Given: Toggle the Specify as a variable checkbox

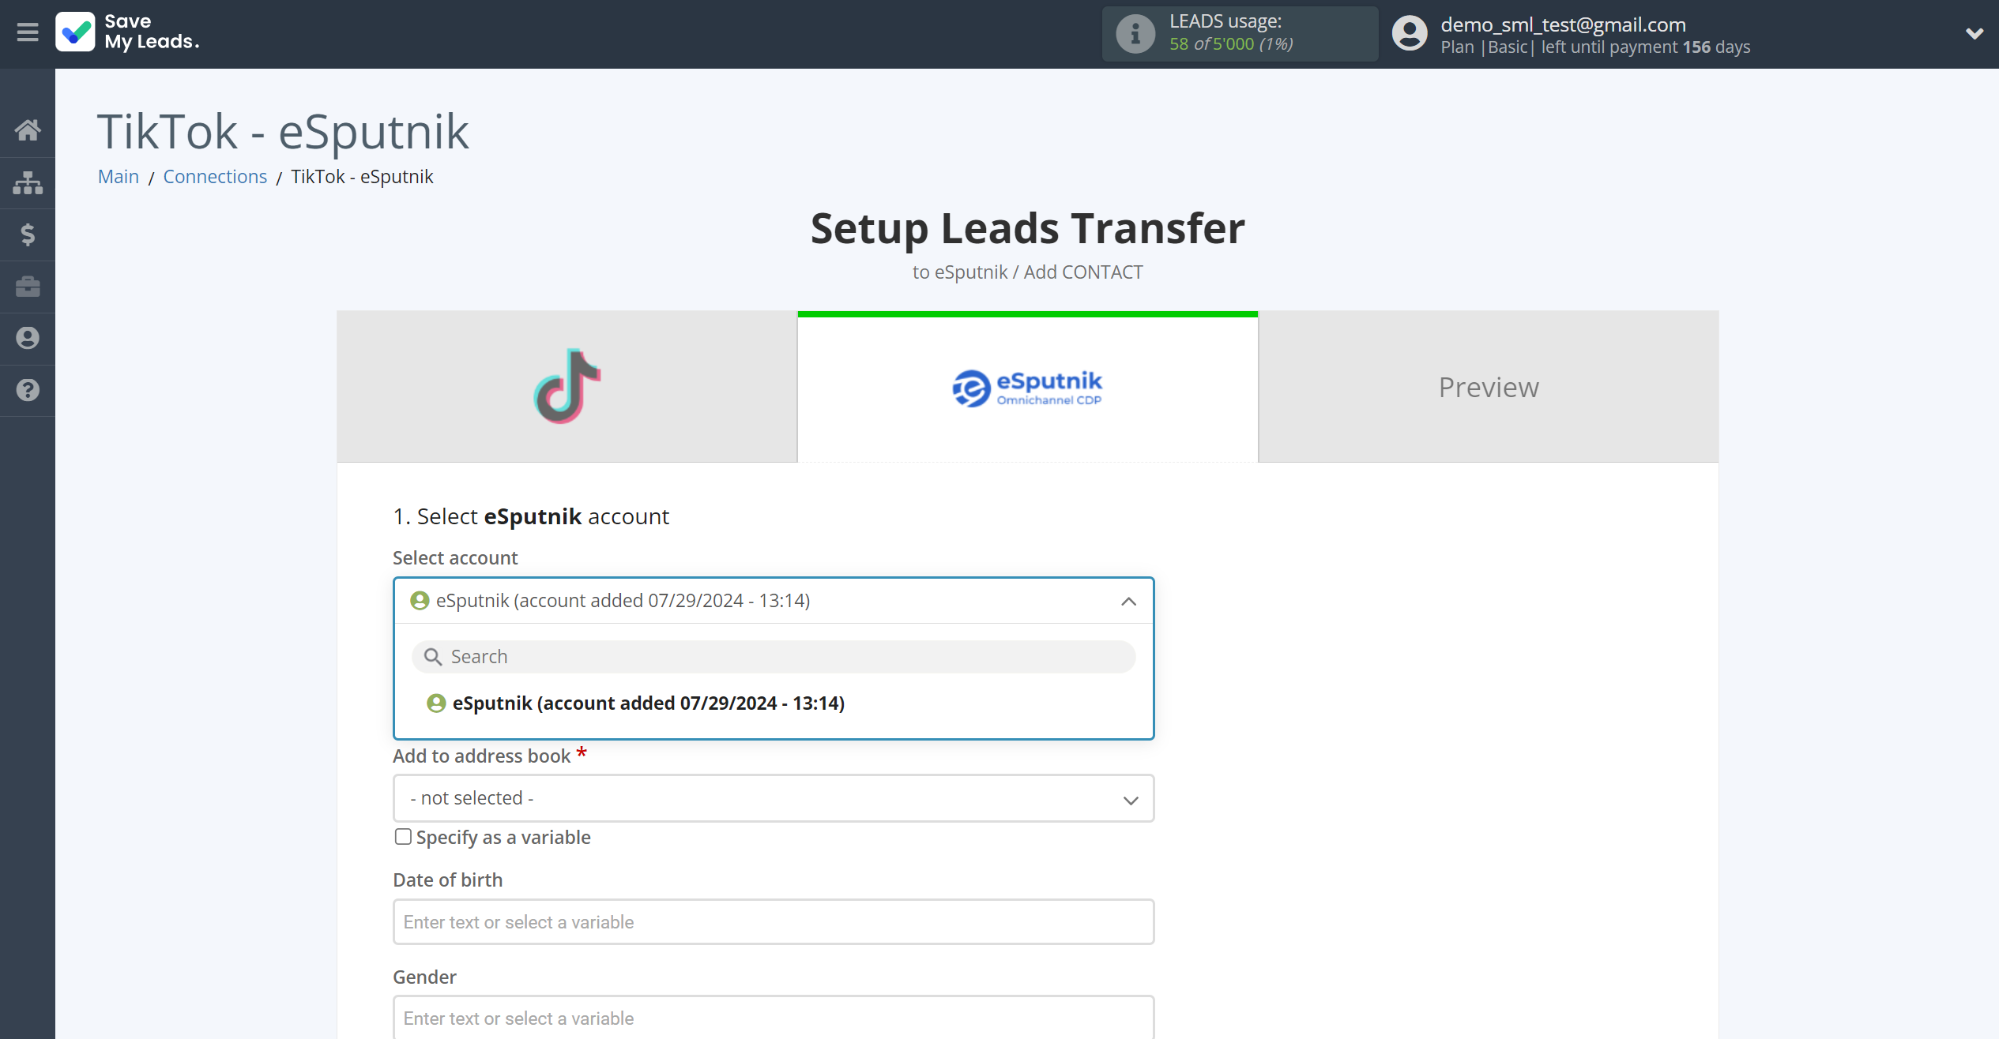Looking at the screenshot, I should tap(402, 837).
